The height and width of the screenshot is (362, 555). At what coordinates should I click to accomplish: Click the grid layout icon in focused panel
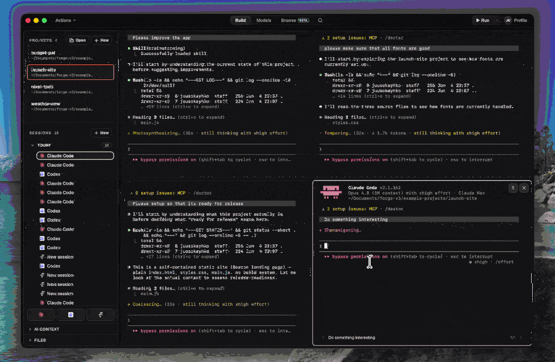[x=512, y=188]
